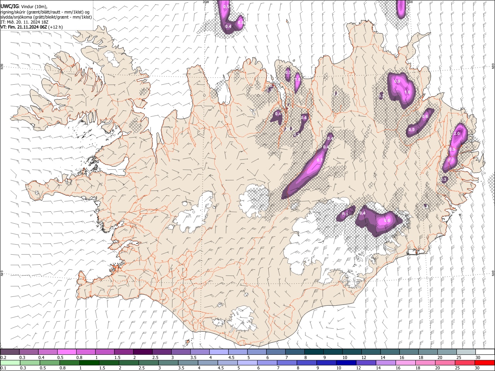Click the "2.0" snowfall value on the east coast
The image size is (495, 371).
tap(456, 133)
